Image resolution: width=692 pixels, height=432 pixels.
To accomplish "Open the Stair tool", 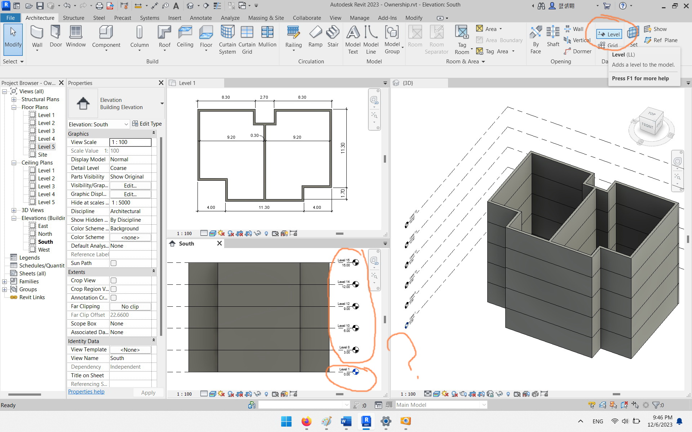I will click(333, 36).
